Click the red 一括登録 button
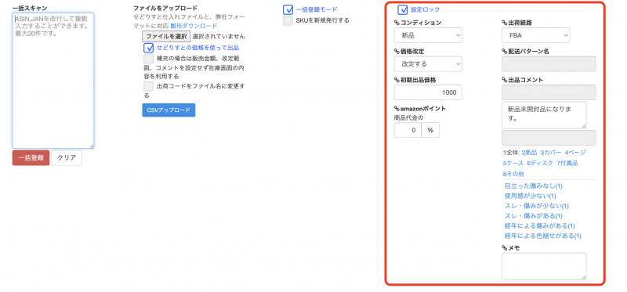 tap(31, 158)
